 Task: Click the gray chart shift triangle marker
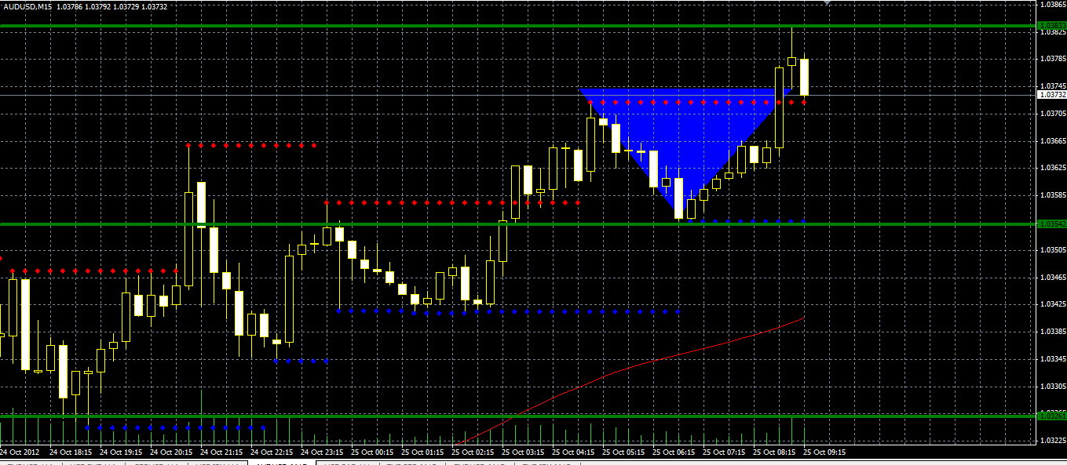pos(827,2)
